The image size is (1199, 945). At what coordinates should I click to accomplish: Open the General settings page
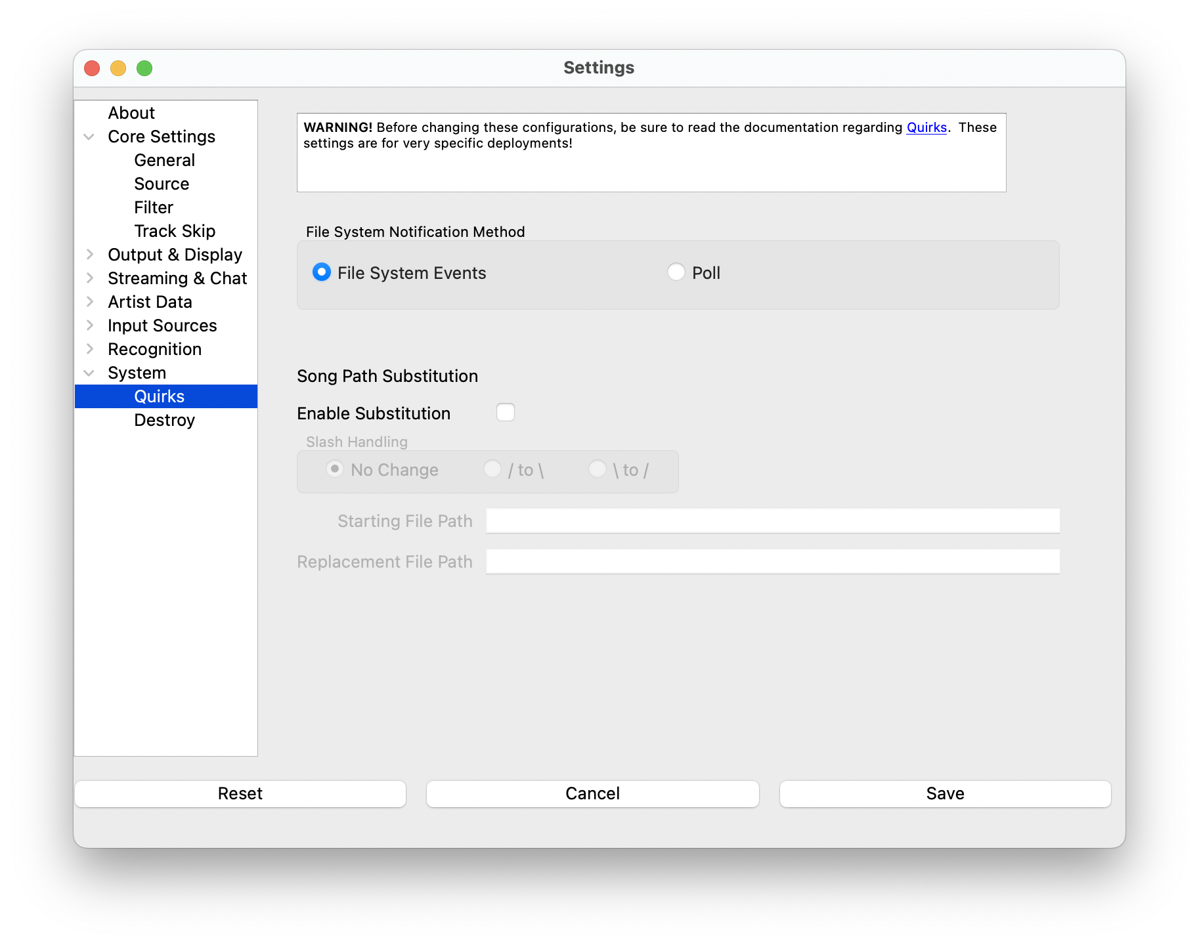click(164, 160)
